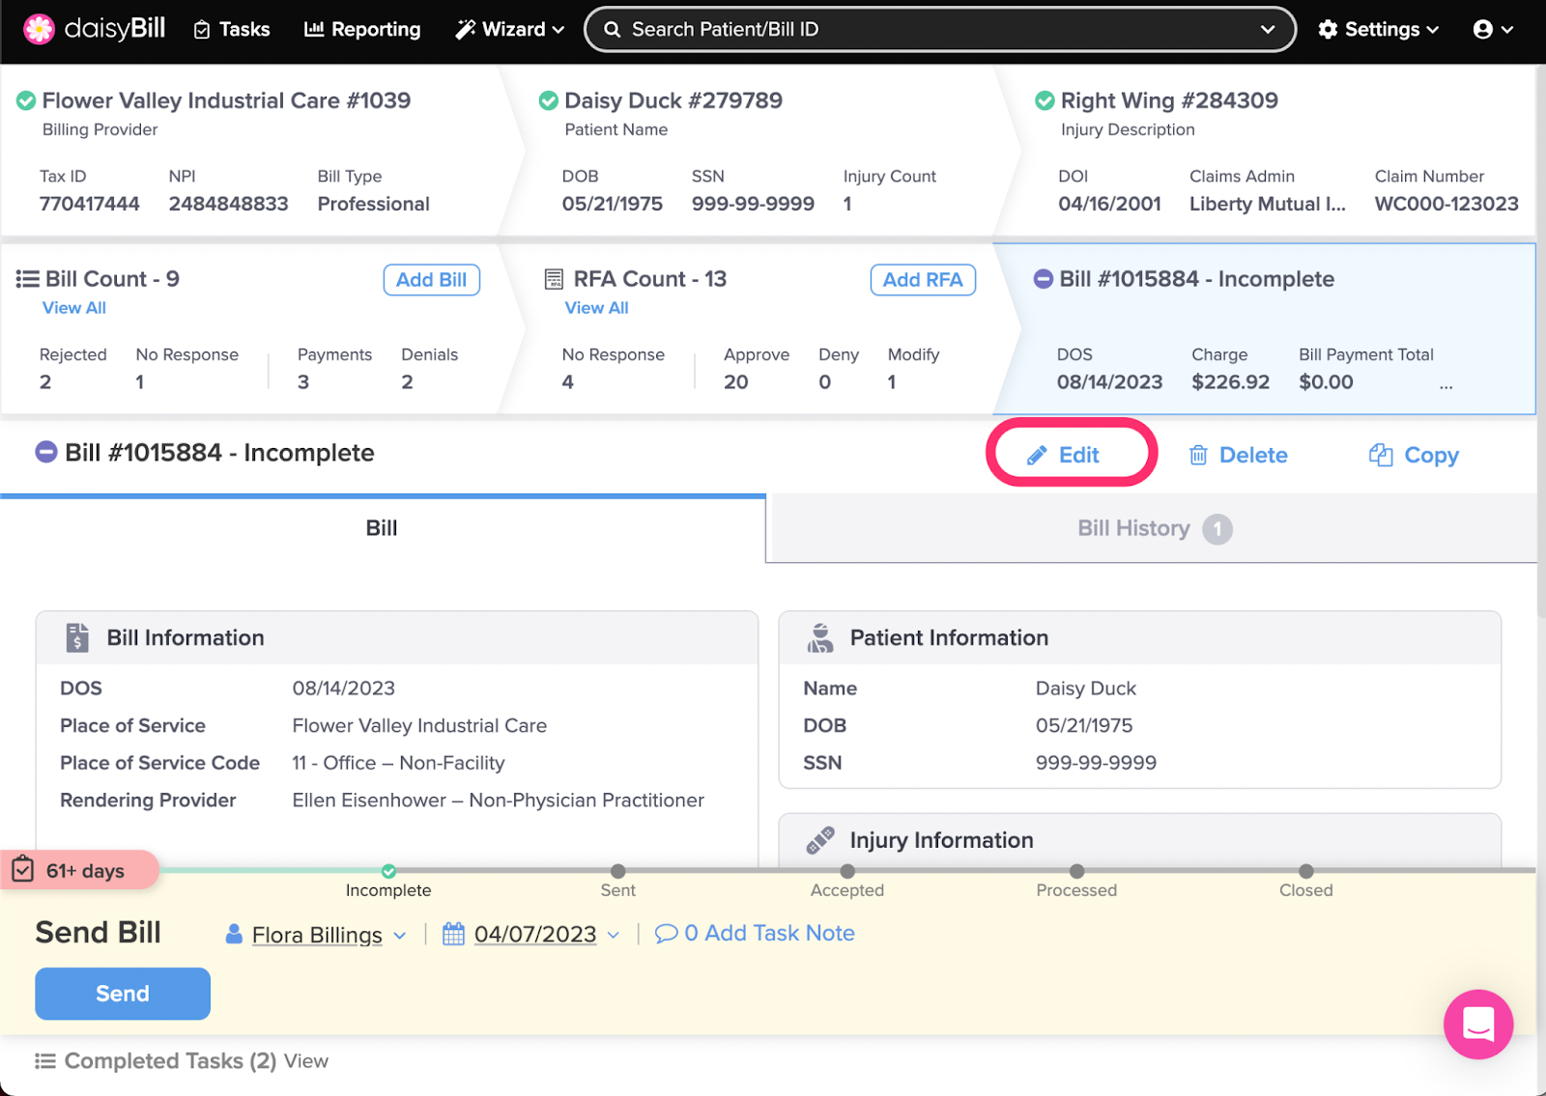Click the Approve count 20
The image size is (1546, 1096).
pyautogui.click(x=736, y=382)
